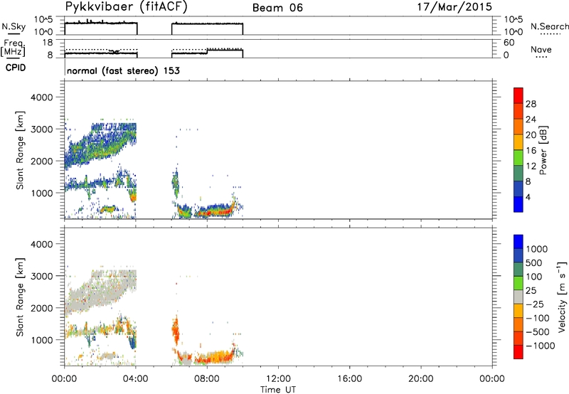The height and width of the screenshot is (394, 569).
Task: Click the "Freq. [MHz]" axis label
Action: [13, 48]
